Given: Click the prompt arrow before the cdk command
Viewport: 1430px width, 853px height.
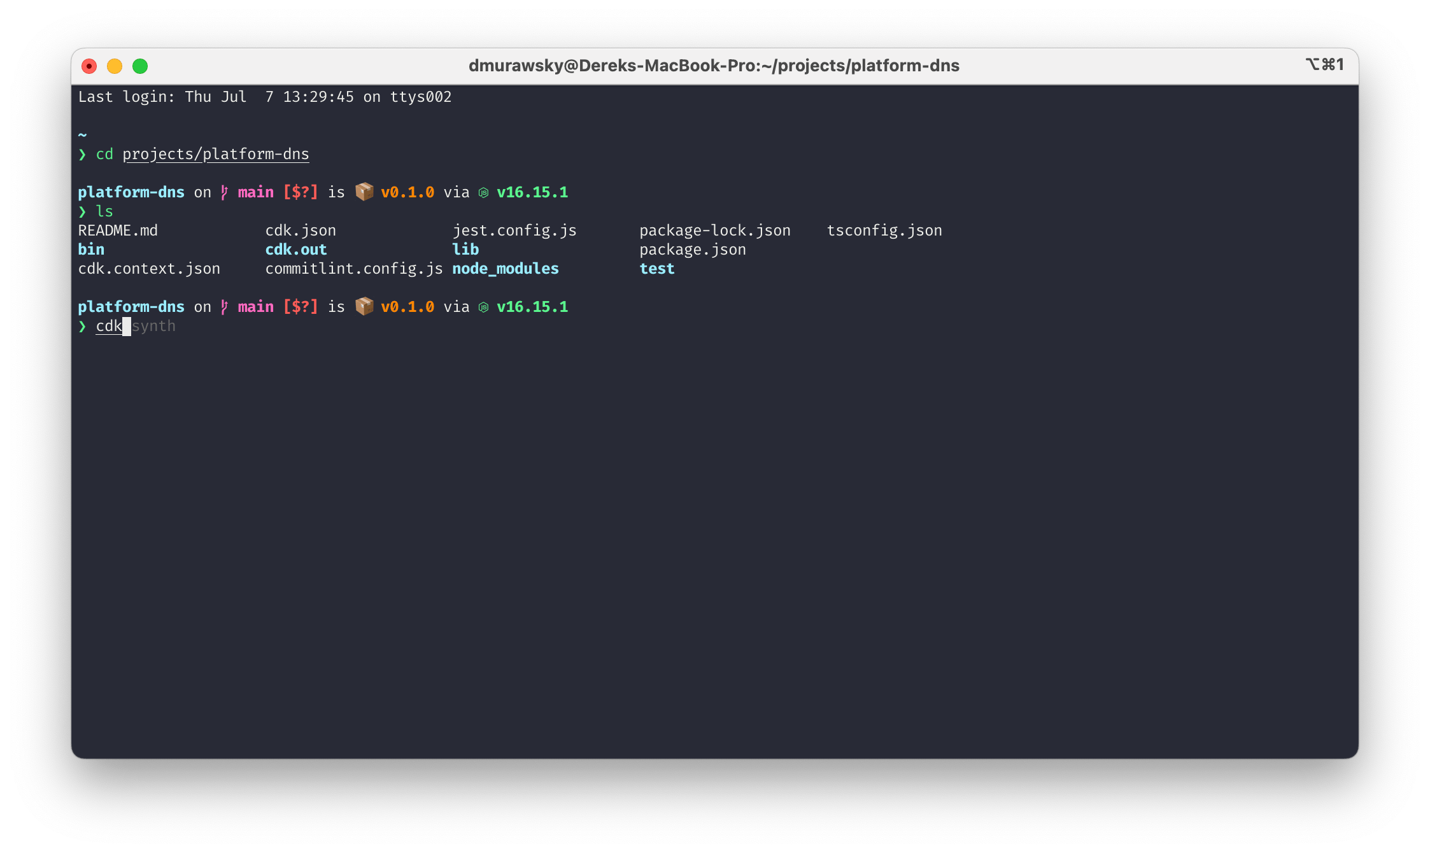Looking at the screenshot, I should click(x=83, y=326).
